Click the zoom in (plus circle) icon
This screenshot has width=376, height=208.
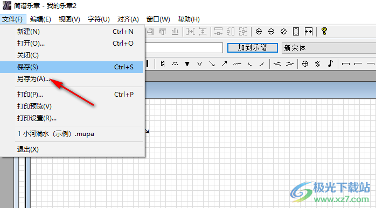[x=259, y=31]
